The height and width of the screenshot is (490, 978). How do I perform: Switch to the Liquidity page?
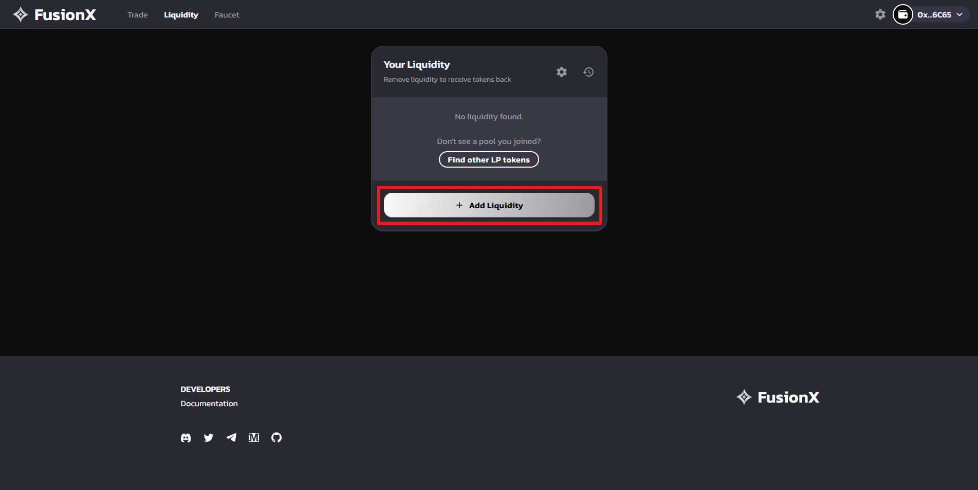coord(181,15)
